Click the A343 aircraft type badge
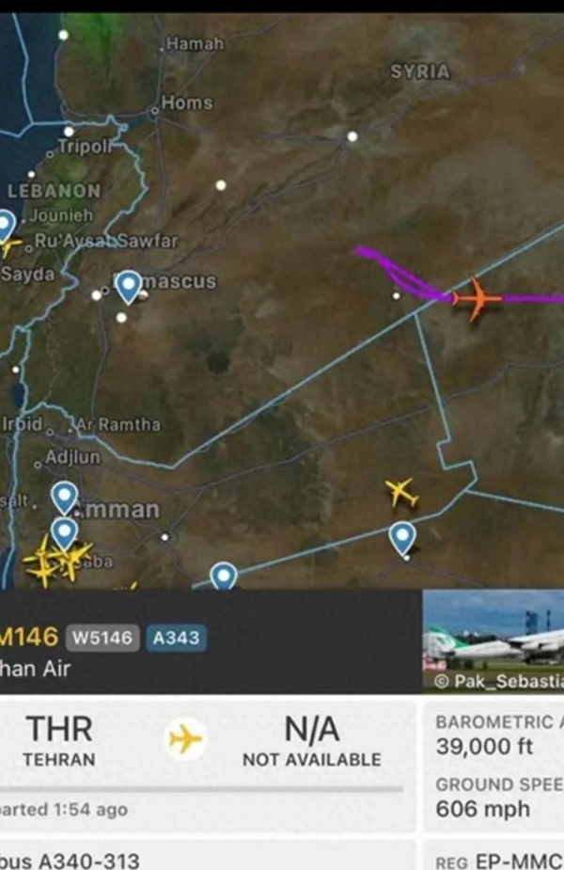The width and height of the screenshot is (564, 870). (x=177, y=638)
